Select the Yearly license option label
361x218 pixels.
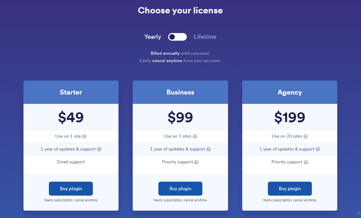coord(153,37)
